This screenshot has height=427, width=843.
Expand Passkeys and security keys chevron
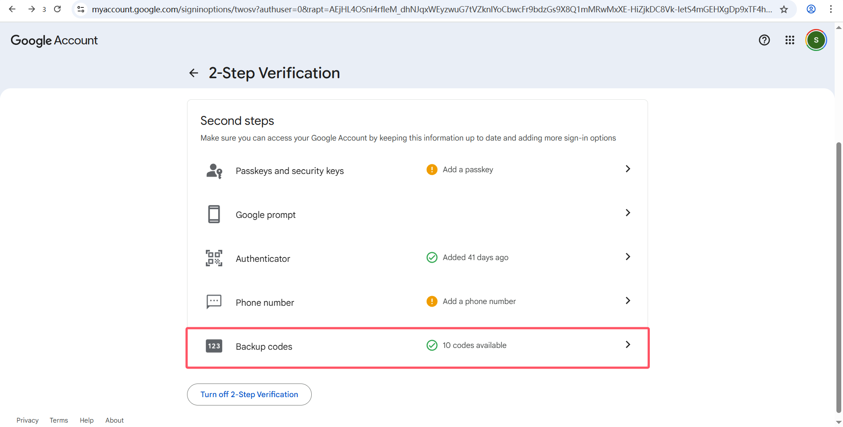(627, 169)
